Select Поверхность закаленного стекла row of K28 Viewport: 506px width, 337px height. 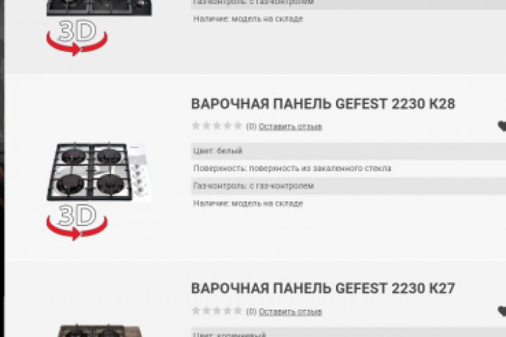[349, 168]
